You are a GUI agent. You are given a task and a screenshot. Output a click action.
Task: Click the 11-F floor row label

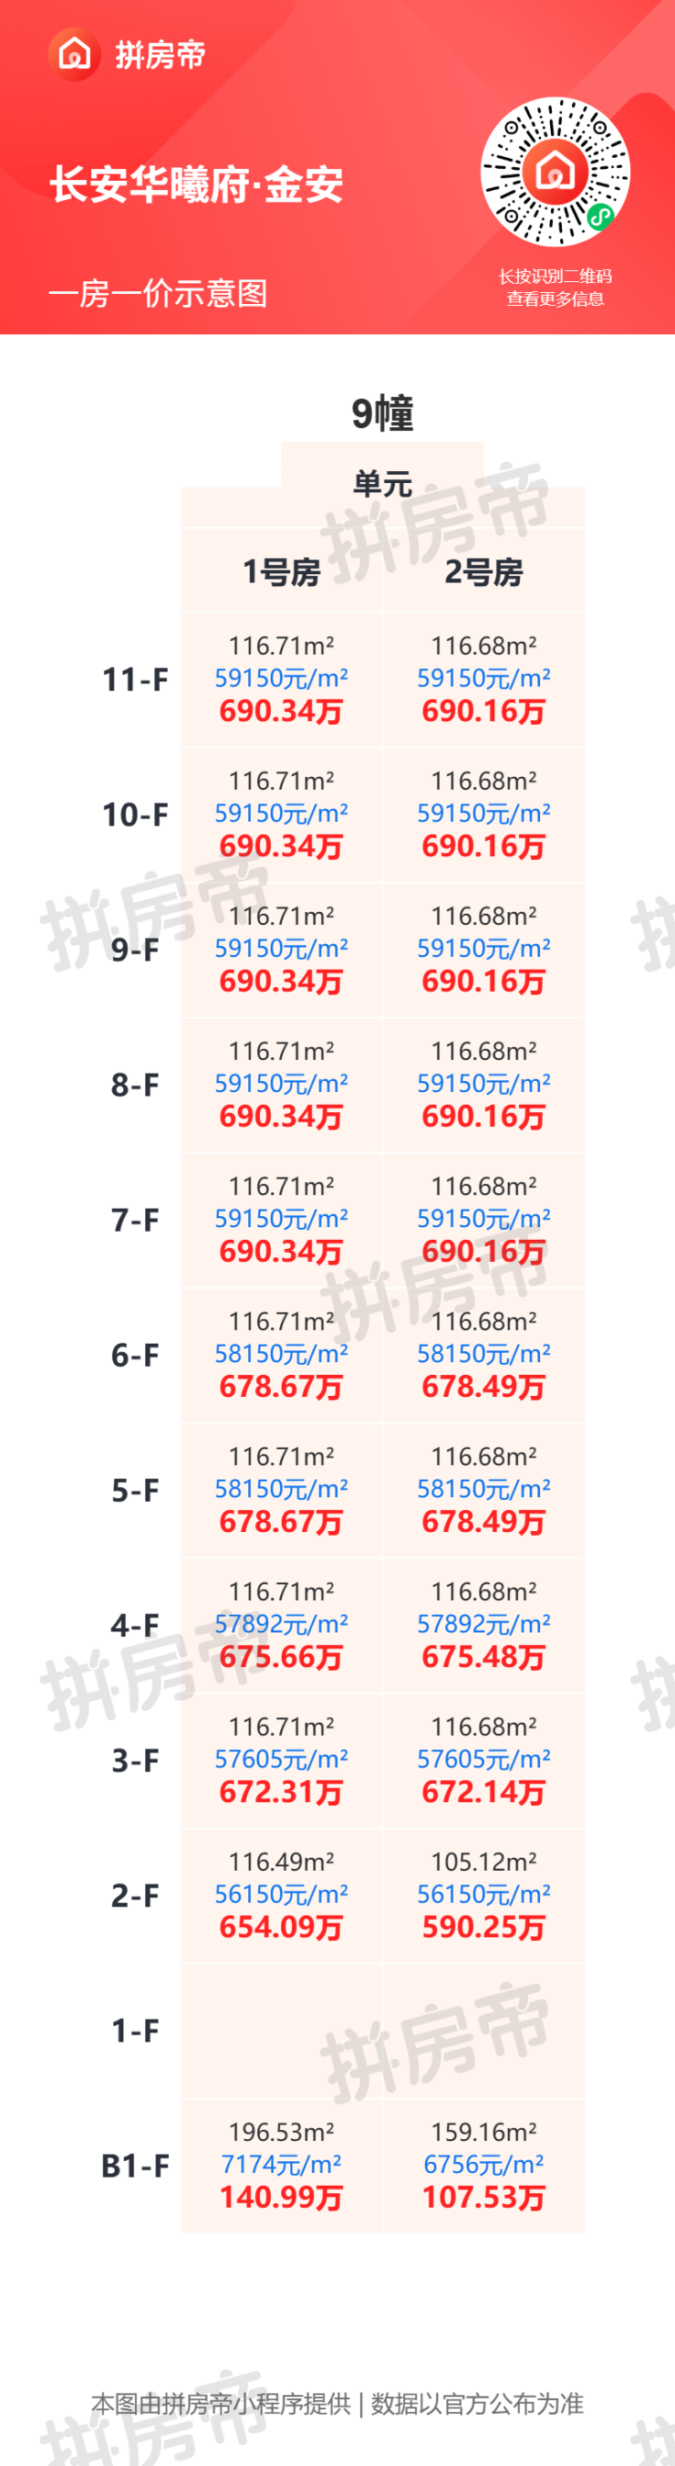135,679
